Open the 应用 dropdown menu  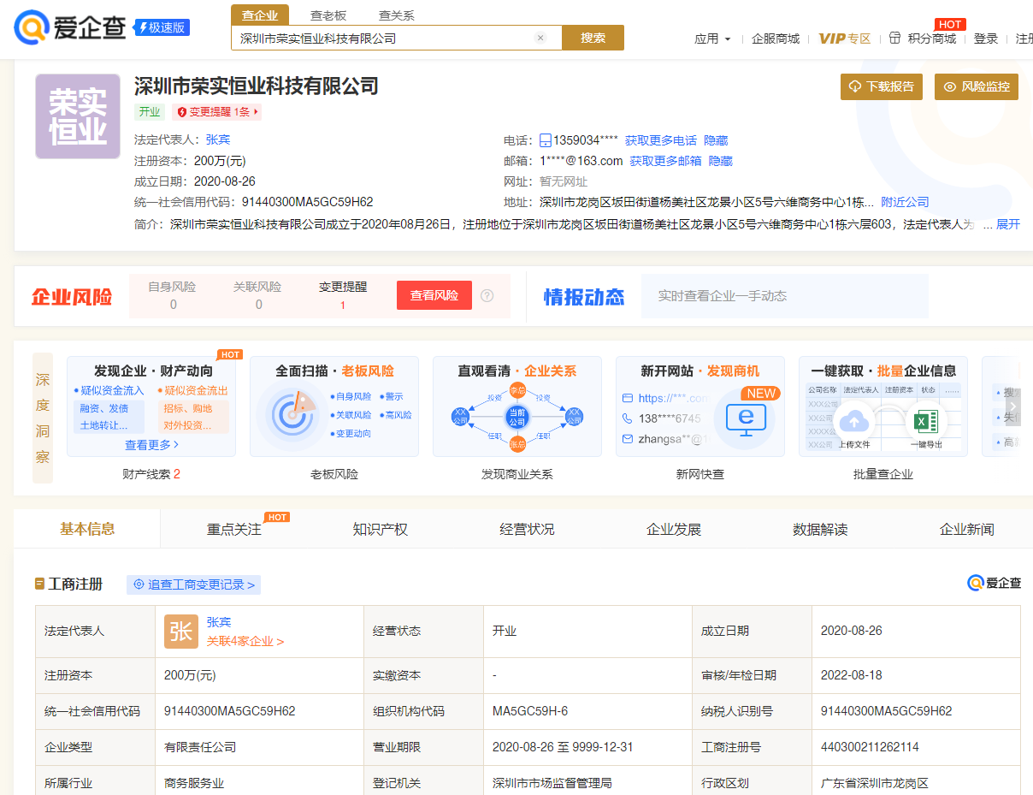[x=712, y=39]
